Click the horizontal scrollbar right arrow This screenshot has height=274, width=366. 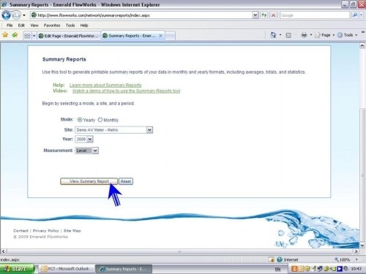pyautogui.click(x=356, y=251)
